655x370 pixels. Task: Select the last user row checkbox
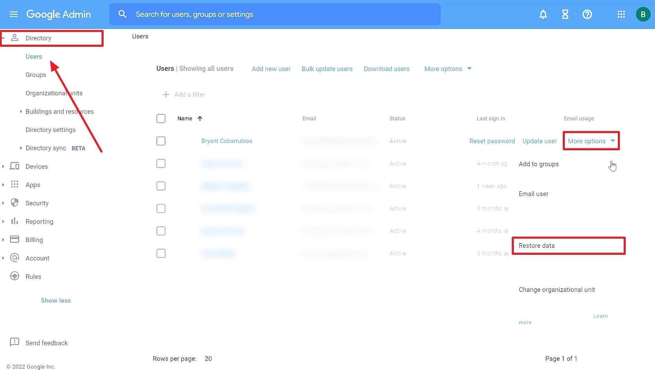tap(161, 253)
